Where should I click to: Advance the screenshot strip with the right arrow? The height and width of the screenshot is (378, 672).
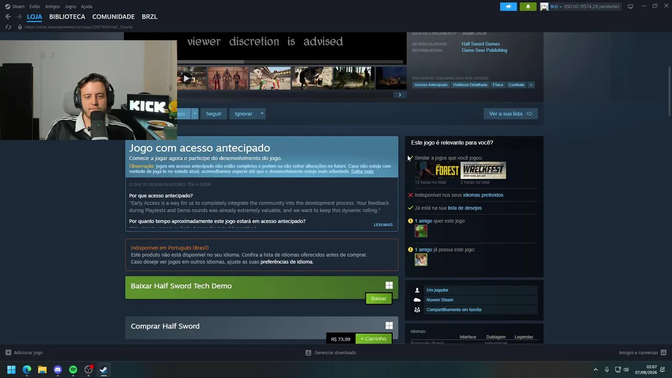click(x=400, y=95)
